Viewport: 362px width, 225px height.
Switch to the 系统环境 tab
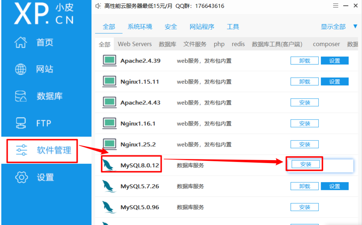tap(140, 27)
